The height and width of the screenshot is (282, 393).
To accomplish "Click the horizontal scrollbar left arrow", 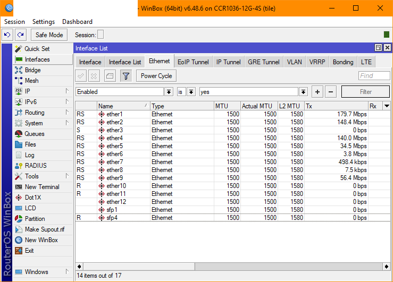I will click(x=79, y=267).
